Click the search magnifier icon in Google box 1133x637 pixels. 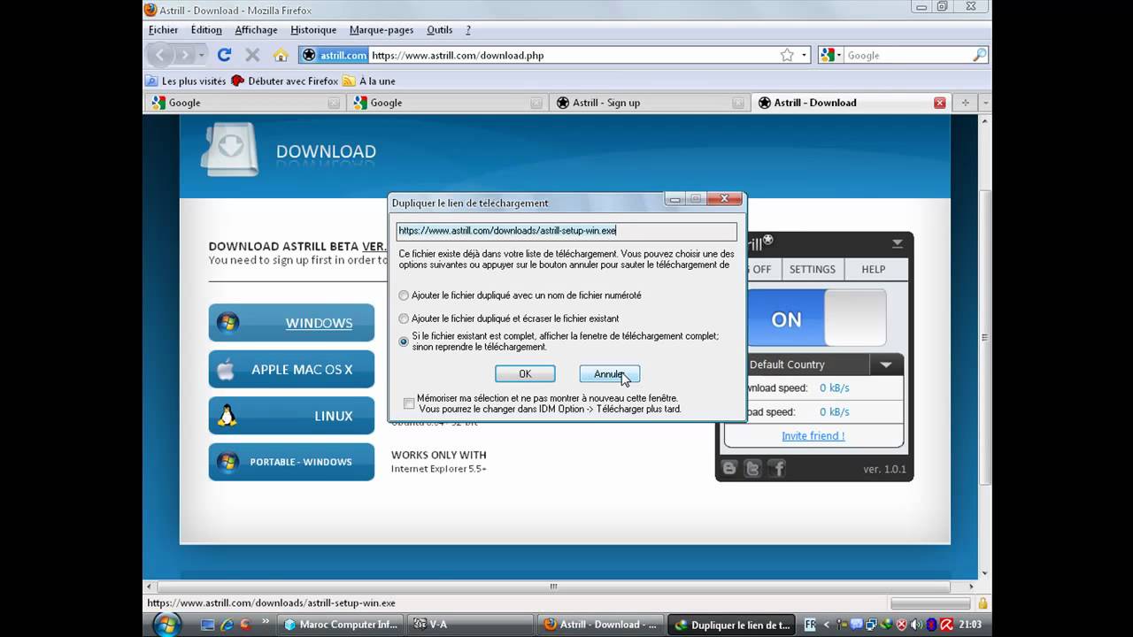(x=979, y=55)
